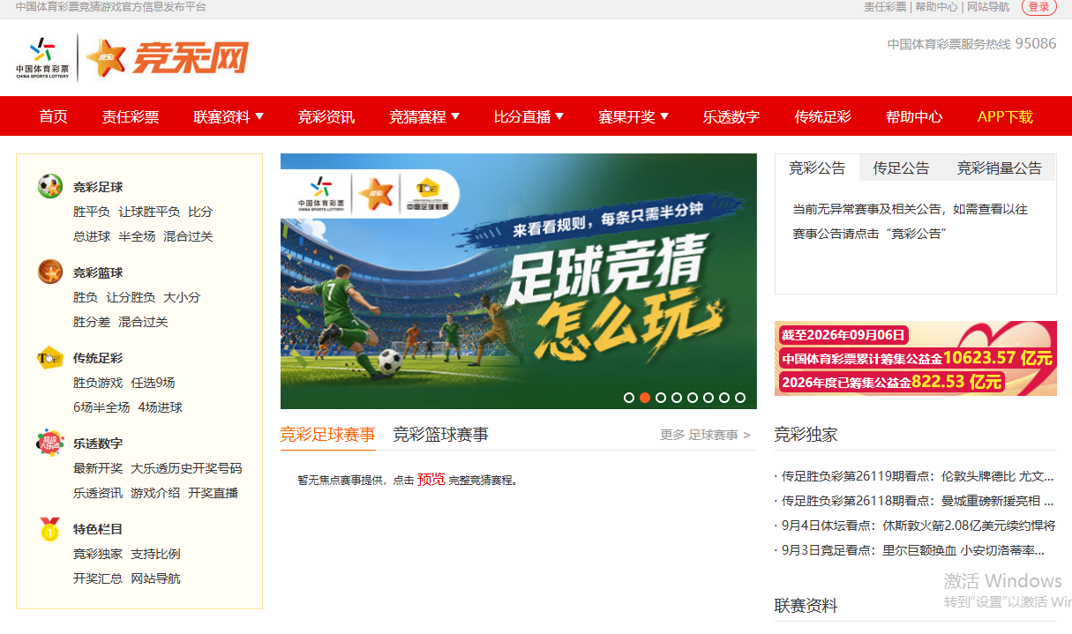
Task: Switch to the 竞彩销量公告 tab
Action: [1000, 168]
